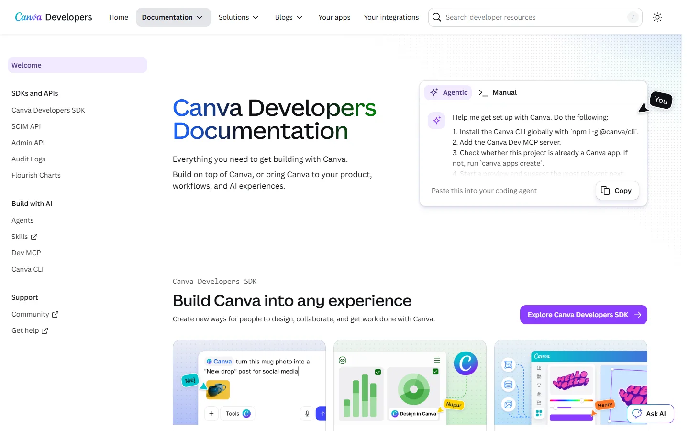Open the Home nav item
The image size is (689, 431).
click(119, 17)
